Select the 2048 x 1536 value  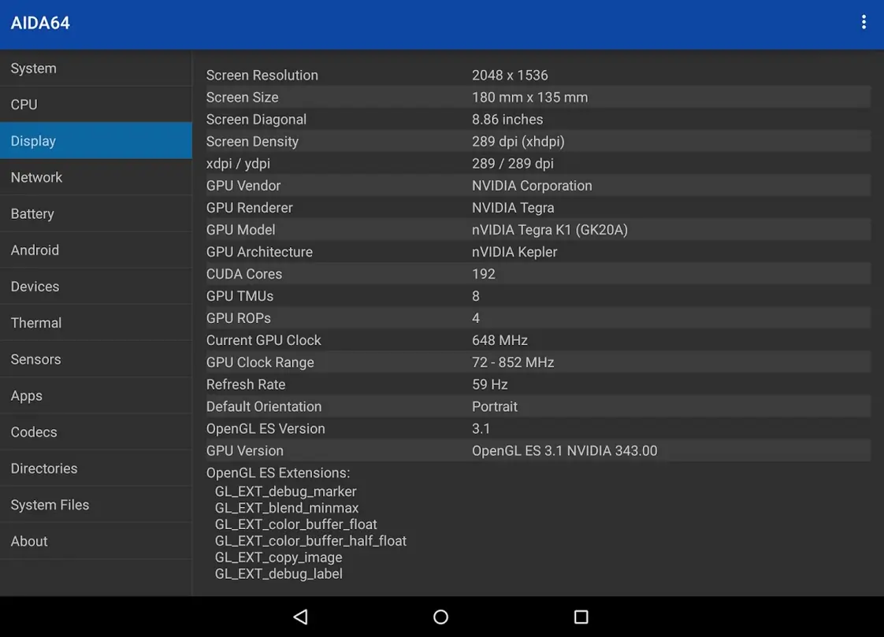pos(510,75)
